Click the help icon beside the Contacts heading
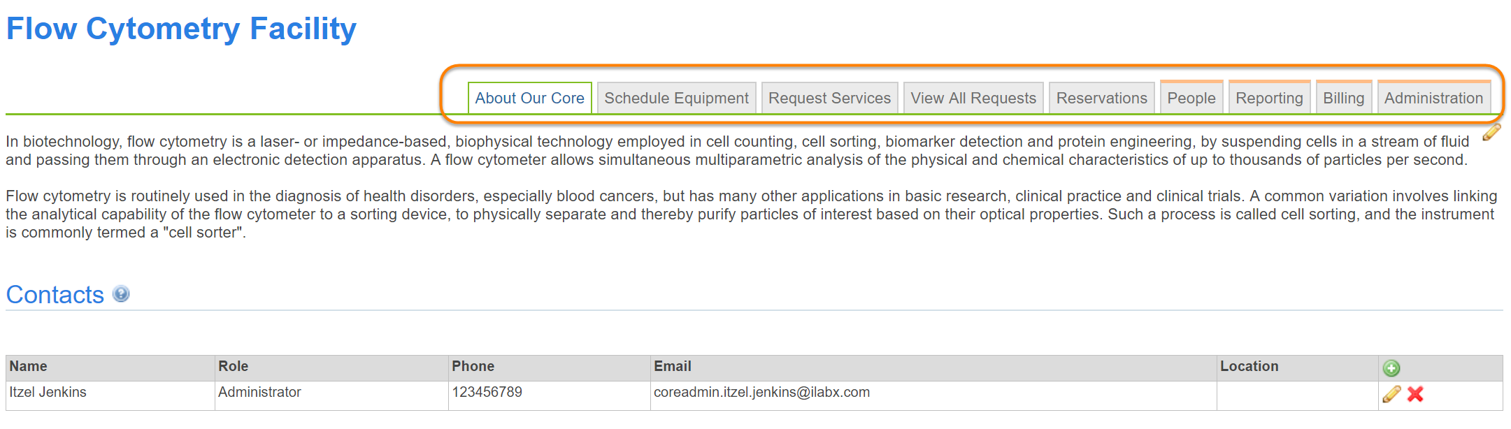 pos(121,294)
